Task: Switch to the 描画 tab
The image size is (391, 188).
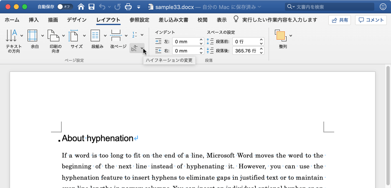Action: tap(53, 20)
